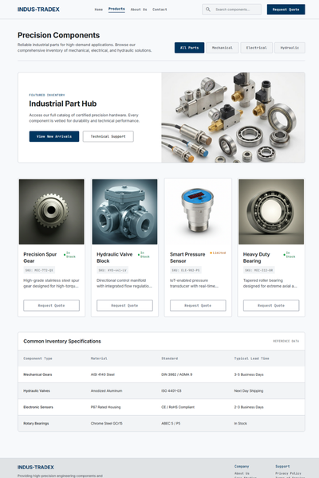
Task: Click the Common Inventory Specifications heading
Action: [62, 341]
